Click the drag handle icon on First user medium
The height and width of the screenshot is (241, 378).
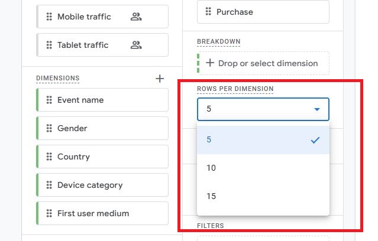[x=49, y=214]
